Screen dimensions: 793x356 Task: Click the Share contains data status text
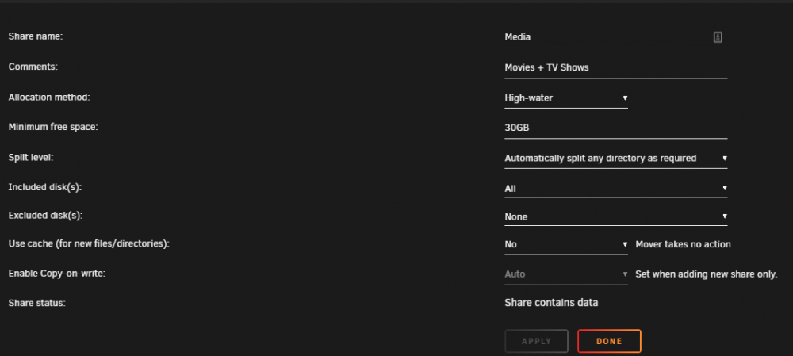pyautogui.click(x=551, y=303)
